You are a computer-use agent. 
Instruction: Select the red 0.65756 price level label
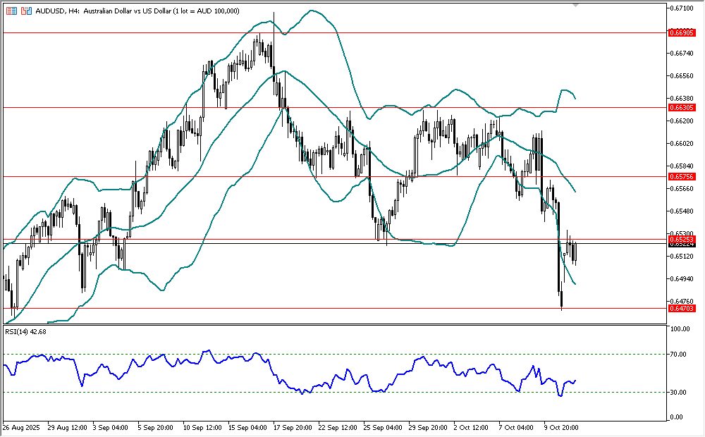coord(682,176)
